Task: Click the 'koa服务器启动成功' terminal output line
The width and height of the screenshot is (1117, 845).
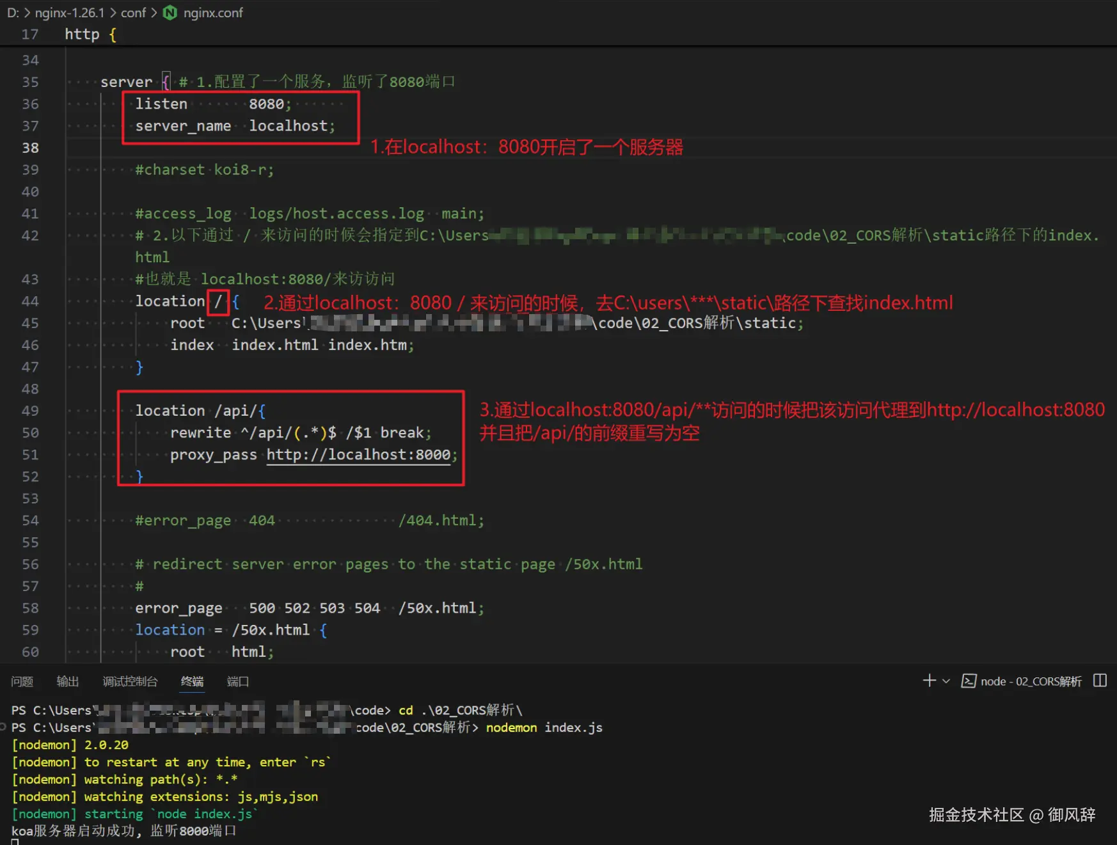Action: [124, 831]
